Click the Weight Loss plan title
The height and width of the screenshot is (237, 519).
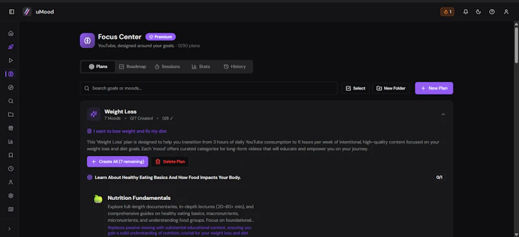pos(120,112)
